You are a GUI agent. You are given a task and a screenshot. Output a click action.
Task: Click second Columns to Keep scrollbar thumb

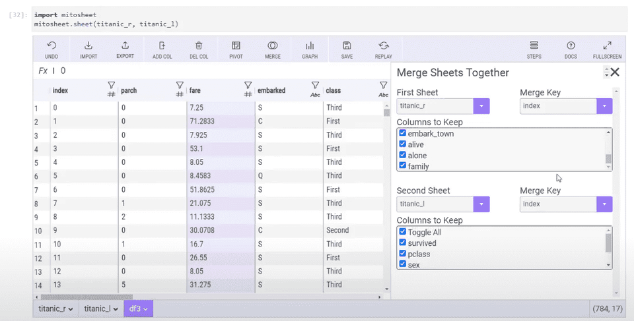[608, 243]
